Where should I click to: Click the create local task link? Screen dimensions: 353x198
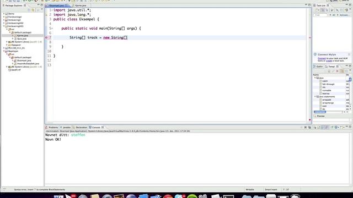pos(329,61)
